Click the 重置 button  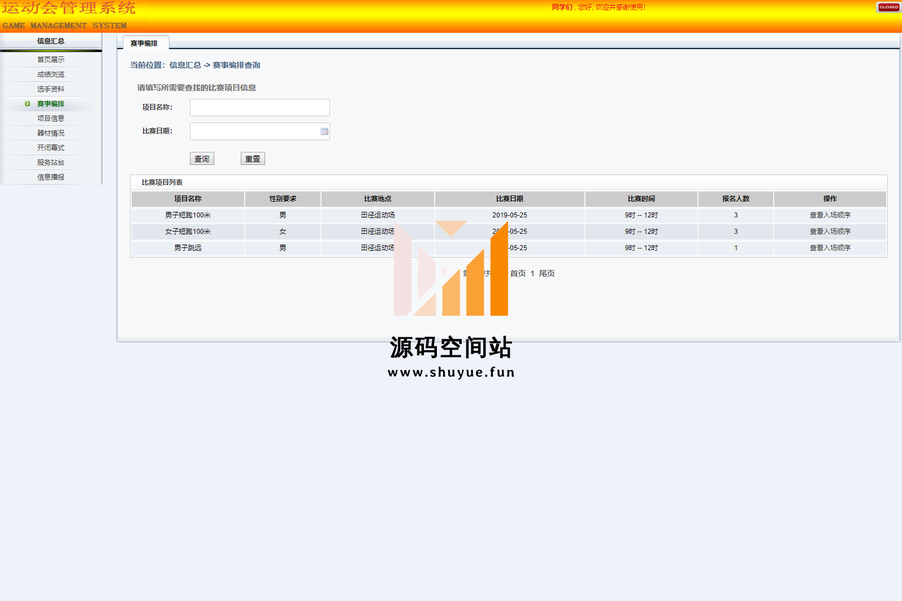(x=253, y=159)
